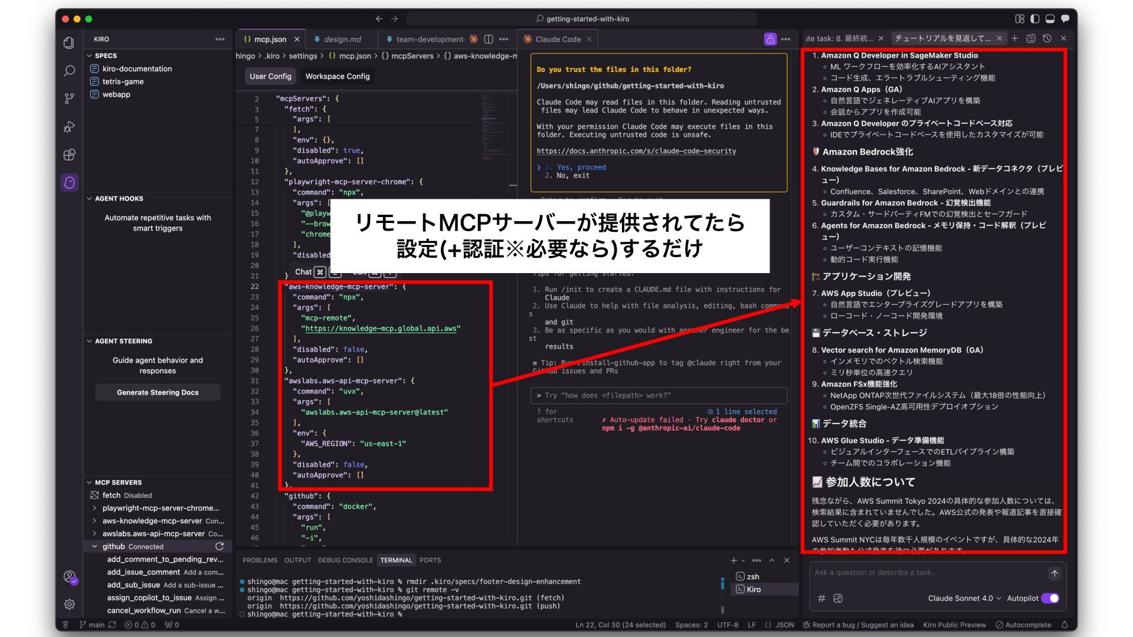This screenshot has width=1133, height=637.
Task: Add a new terminal with plus icon
Action: 733,560
